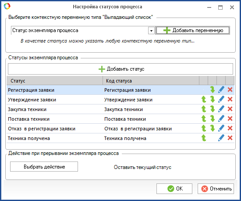Delete the "Закупка техники" status

230,109
